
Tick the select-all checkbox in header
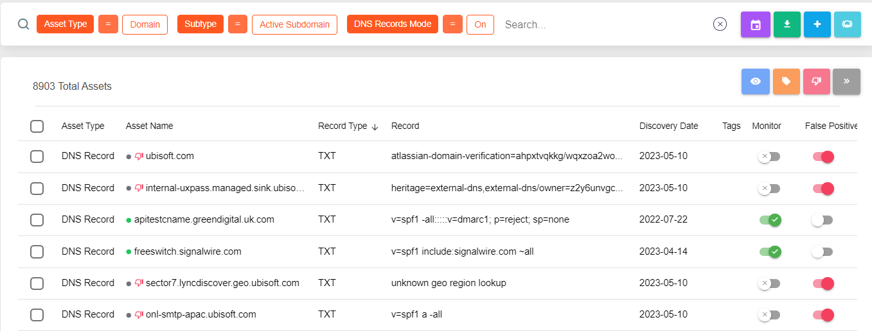(x=37, y=126)
